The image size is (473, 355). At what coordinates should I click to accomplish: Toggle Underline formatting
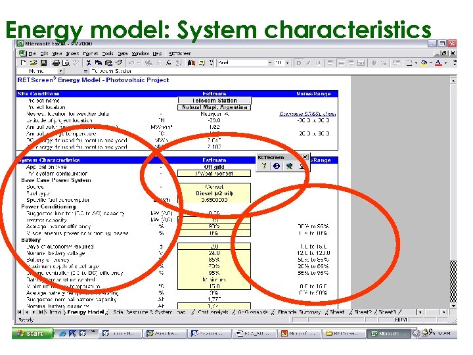coord(318,63)
